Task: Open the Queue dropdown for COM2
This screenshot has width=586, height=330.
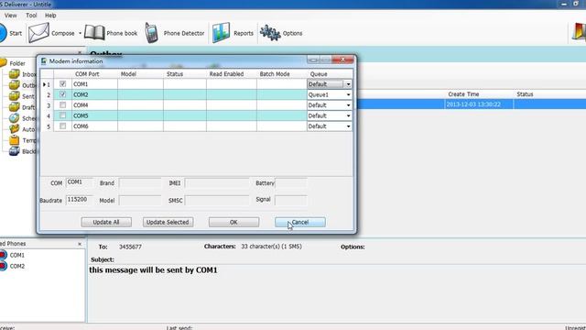Action: 348,94
